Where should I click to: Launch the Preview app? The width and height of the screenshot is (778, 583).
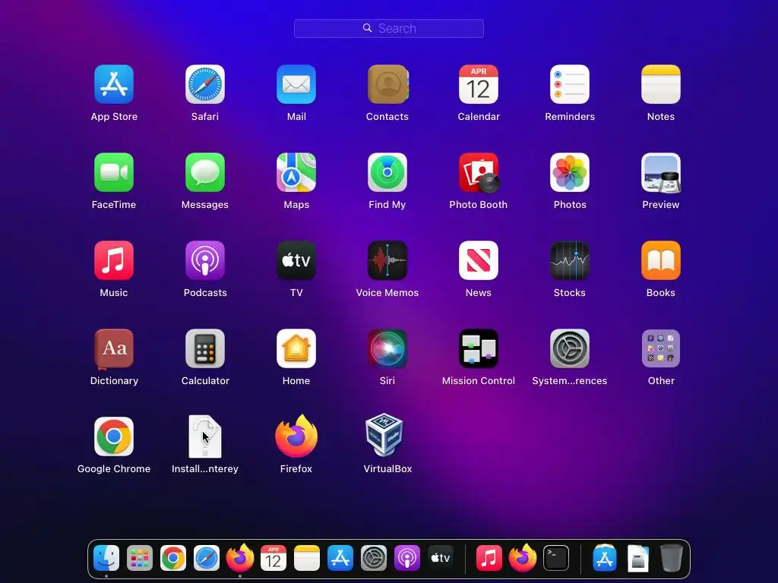coord(661,172)
